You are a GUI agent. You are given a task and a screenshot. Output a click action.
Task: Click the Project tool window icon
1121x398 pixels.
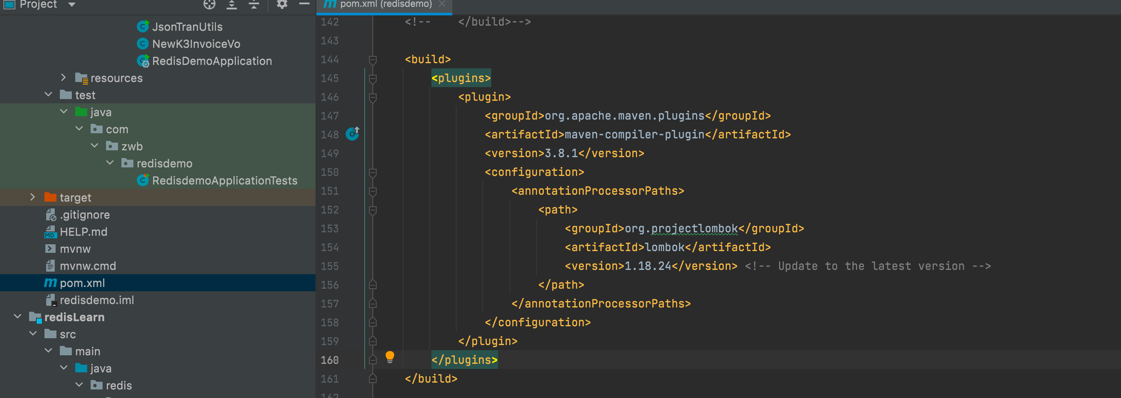tap(9, 4)
